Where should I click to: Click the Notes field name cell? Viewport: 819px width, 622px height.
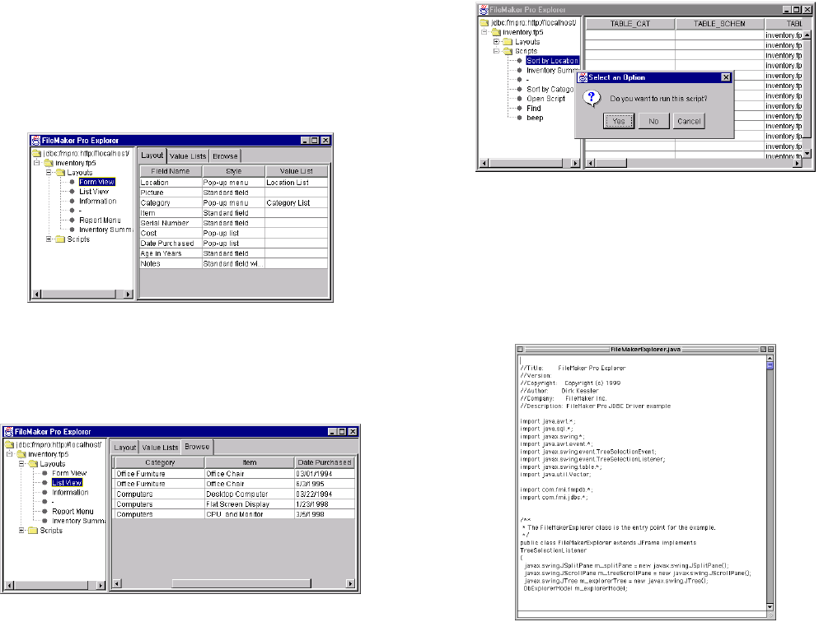[171, 263]
